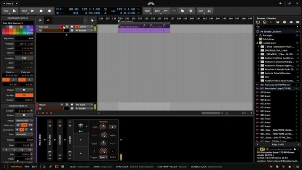Add a device after the FX Grid device

pyautogui.click(x=121, y=140)
